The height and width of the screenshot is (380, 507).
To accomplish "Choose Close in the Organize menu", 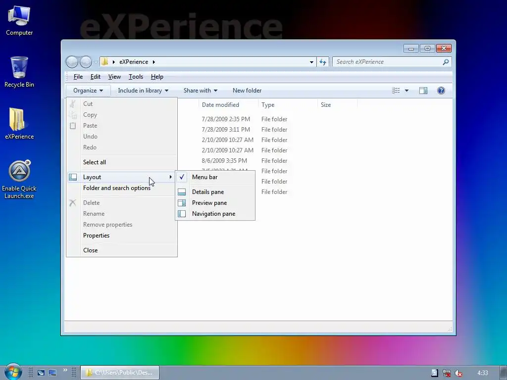I will [x=122, y=250].
